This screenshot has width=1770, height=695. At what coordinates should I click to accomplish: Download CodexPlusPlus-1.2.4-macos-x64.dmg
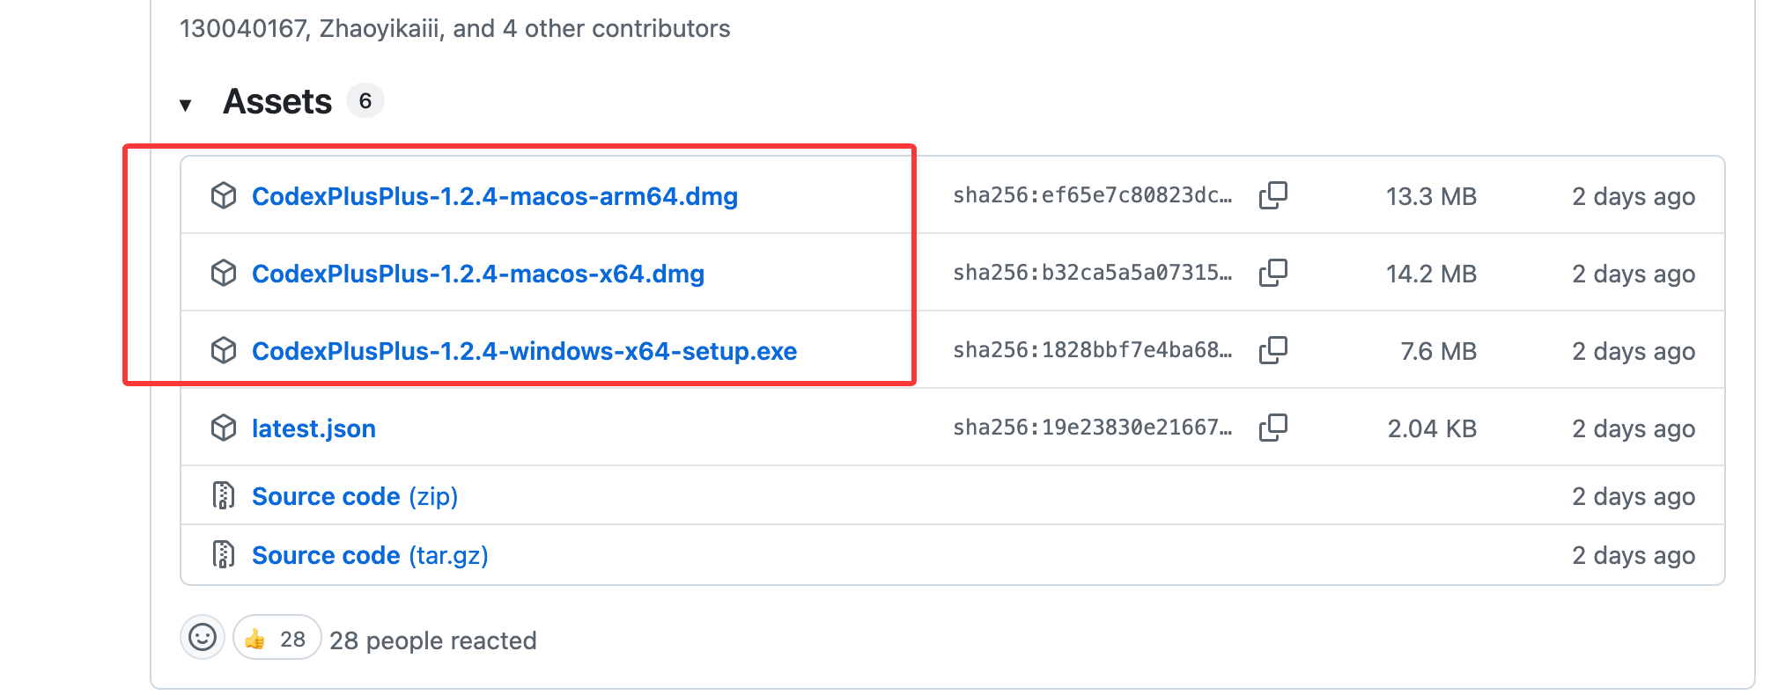click(478, 274)
